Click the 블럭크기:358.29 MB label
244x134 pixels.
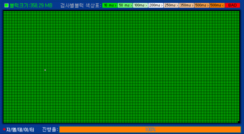[31, 5]
